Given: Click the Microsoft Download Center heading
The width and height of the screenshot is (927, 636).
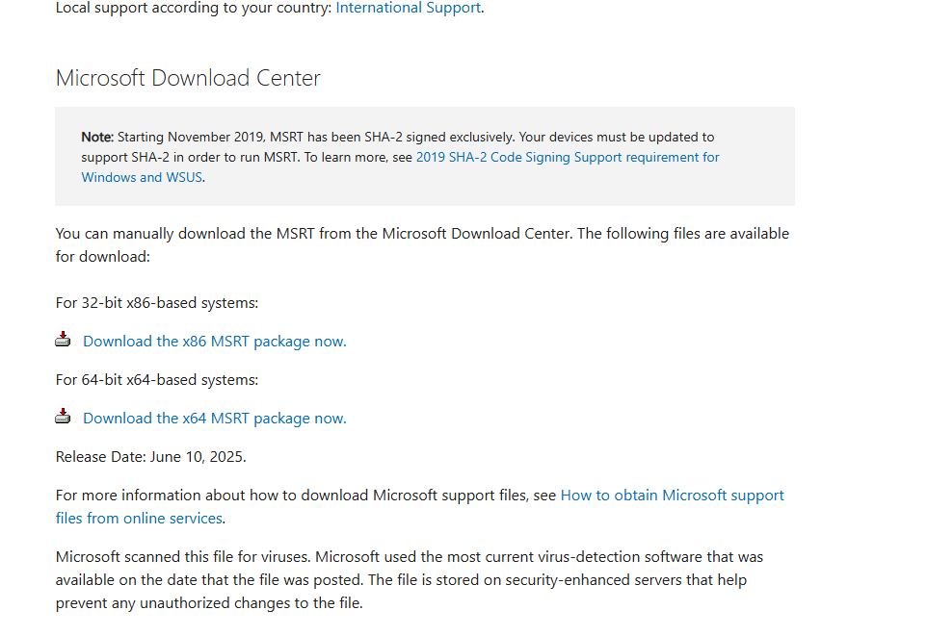Looking at the screenshot, I should click(188, 78).
